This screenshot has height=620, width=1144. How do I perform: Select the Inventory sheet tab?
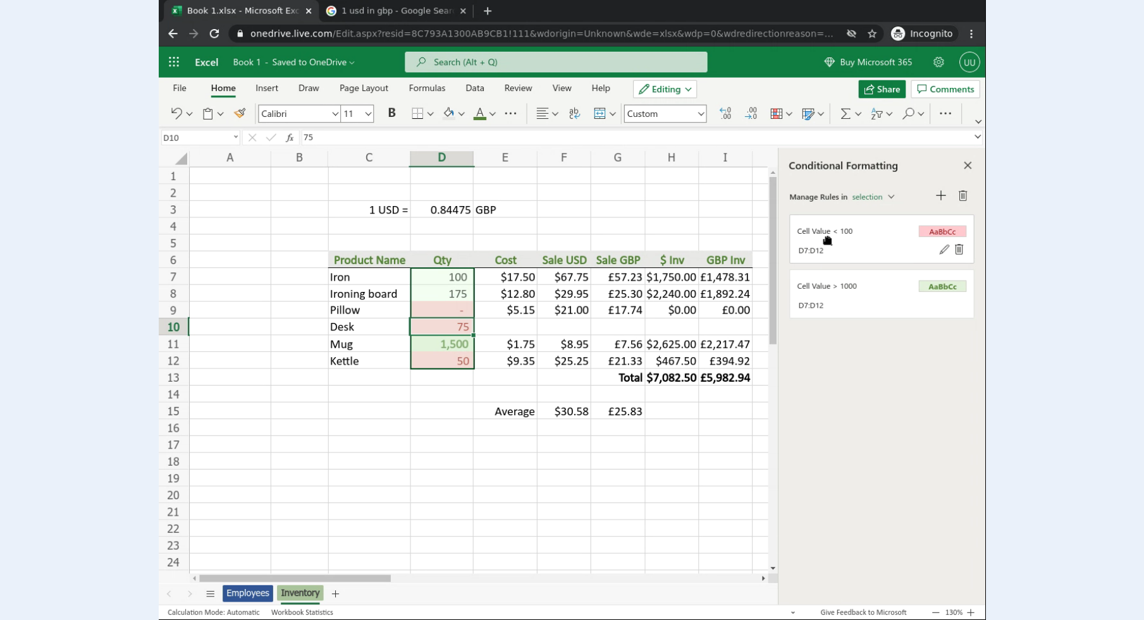click(300, 593)
